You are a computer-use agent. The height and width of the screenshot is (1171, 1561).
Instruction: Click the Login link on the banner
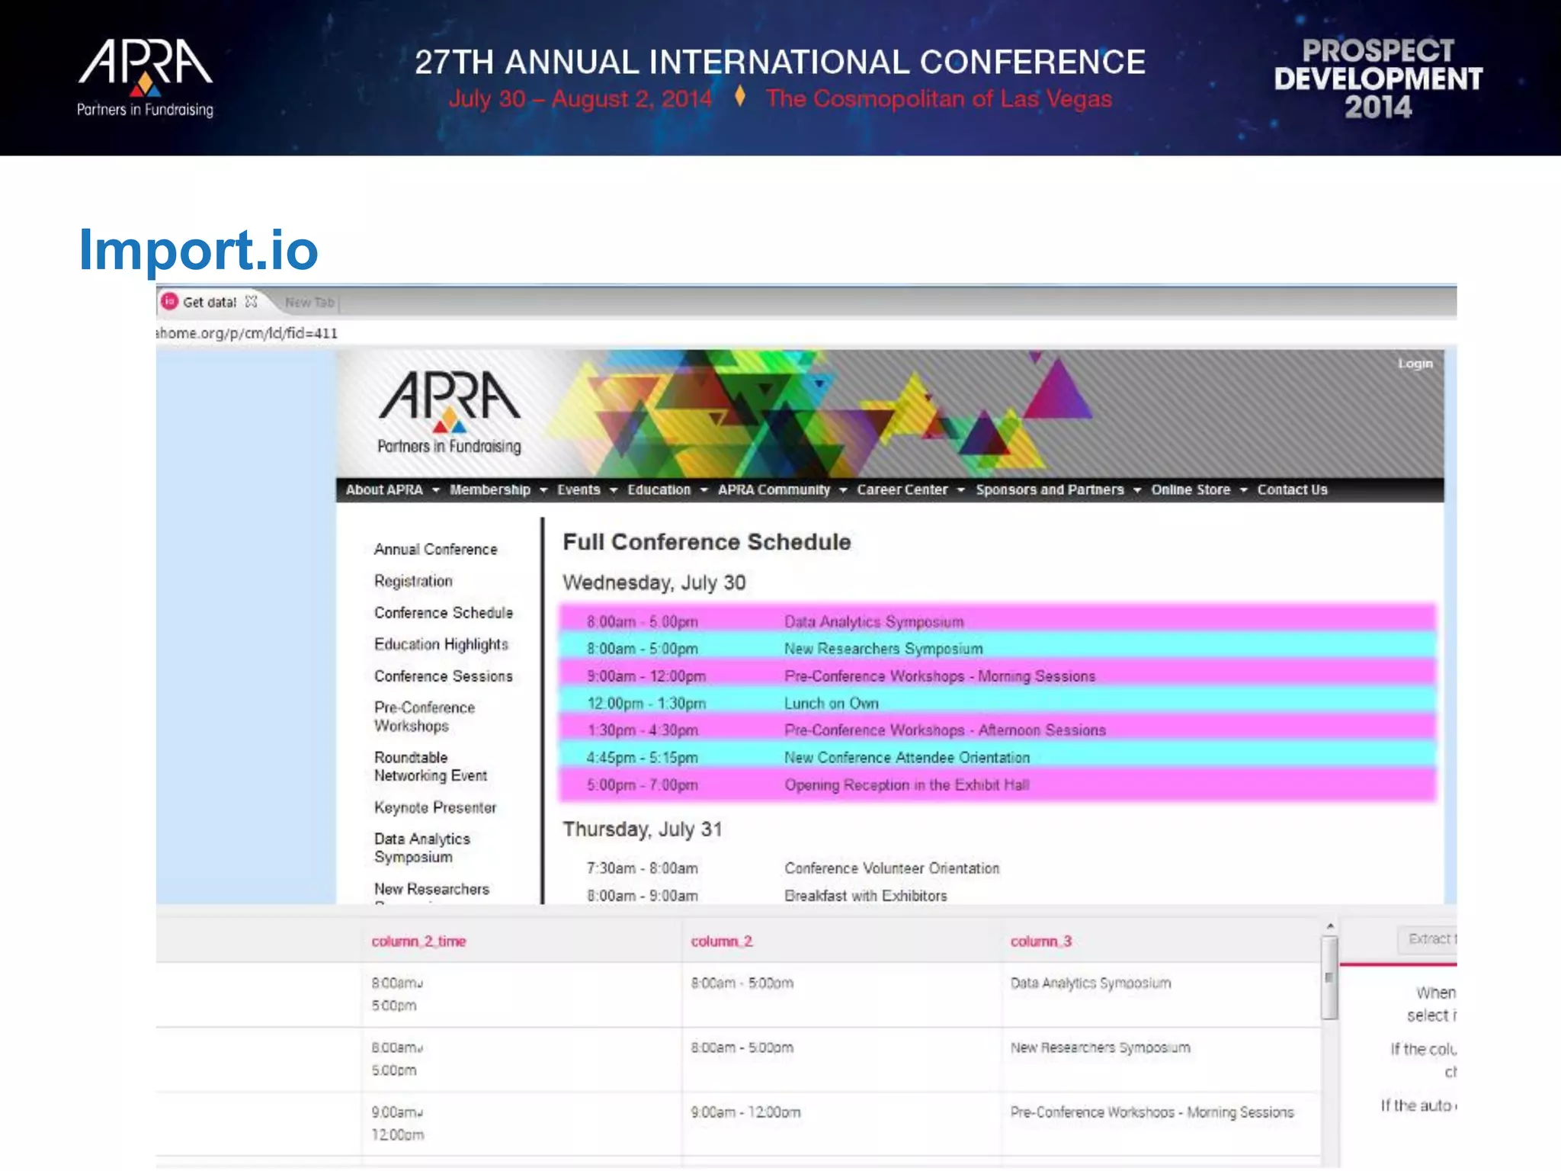click(x=1415, y=364)
